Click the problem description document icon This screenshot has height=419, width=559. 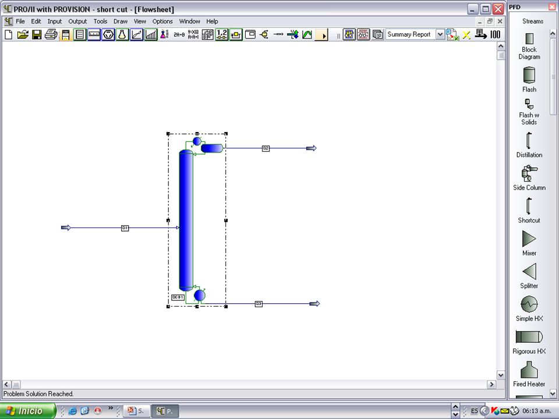pyautogui.click(x=80, y=34)
